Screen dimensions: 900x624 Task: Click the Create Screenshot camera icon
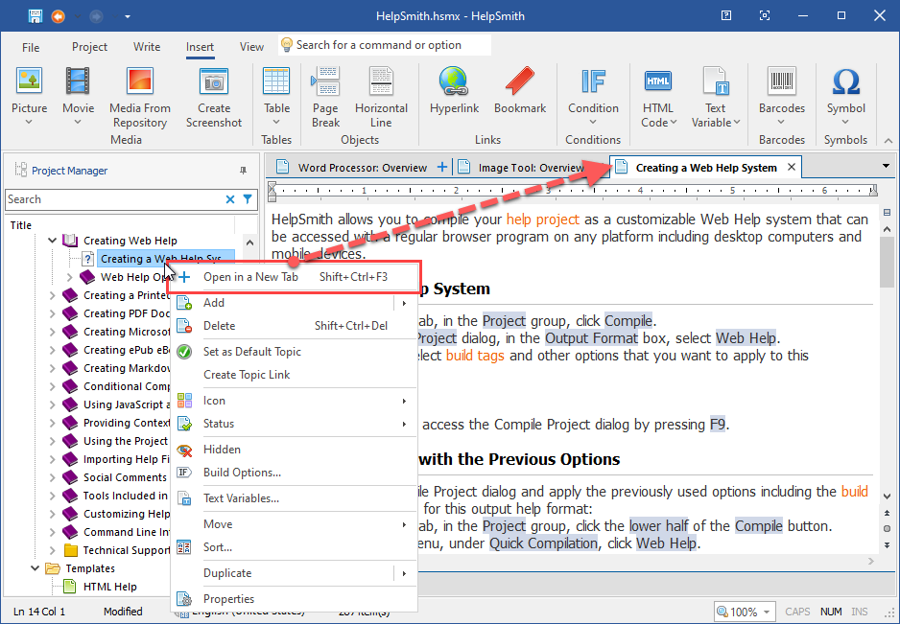pyautogui.click(x=214, y=81)
